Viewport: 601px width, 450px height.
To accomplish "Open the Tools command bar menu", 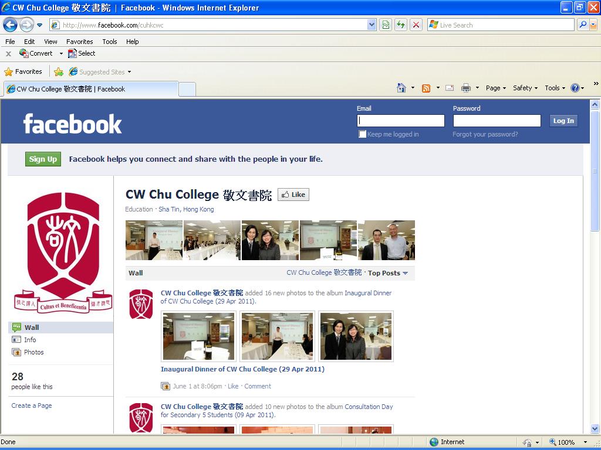I will [x=555, y=88].
